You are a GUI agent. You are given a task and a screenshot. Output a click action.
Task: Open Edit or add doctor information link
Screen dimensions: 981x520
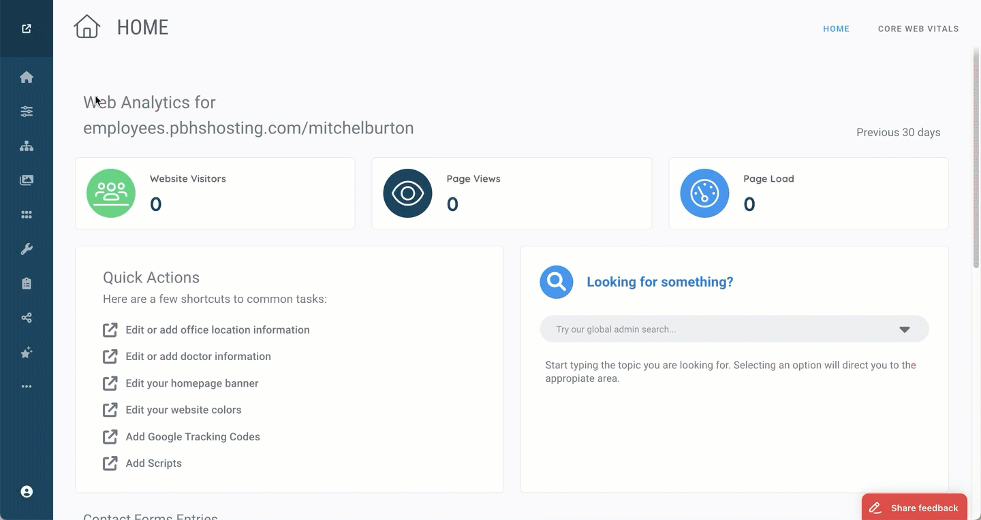pos(198,357)
